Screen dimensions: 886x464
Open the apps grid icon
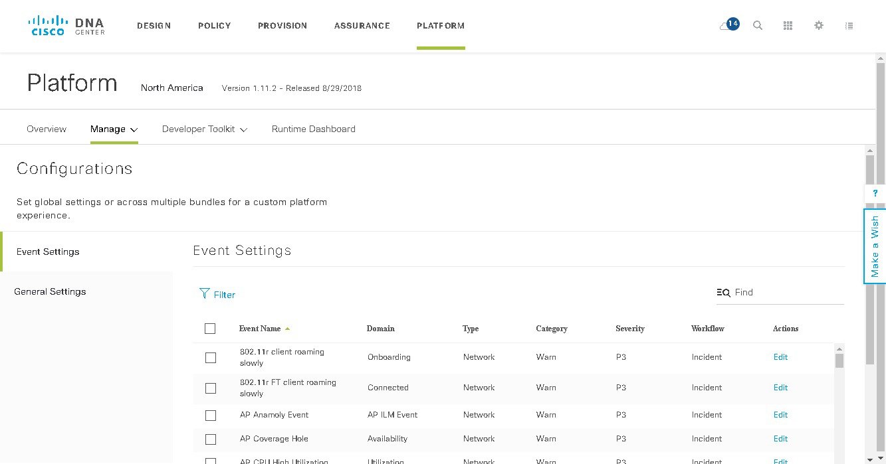click(788, 25)
